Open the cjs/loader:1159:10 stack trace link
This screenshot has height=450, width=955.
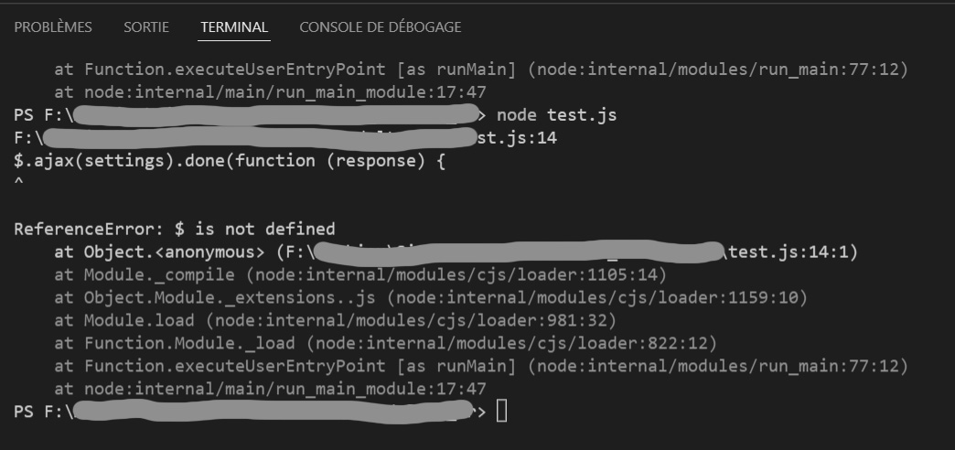(597, 298)
